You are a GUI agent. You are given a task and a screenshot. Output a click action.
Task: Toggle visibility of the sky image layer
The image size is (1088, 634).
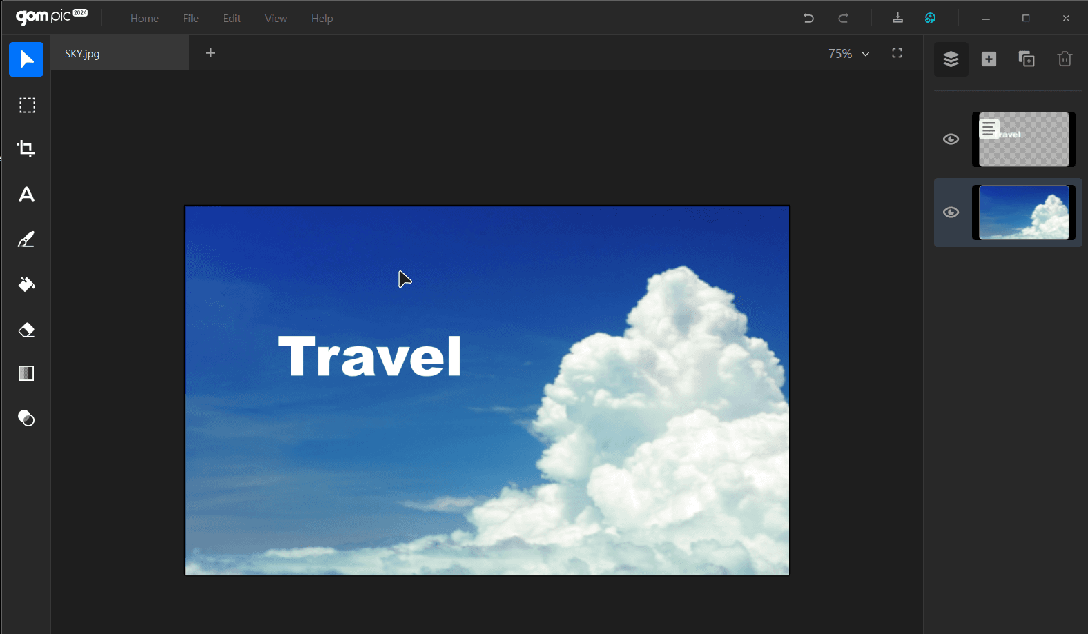[951, 212]
